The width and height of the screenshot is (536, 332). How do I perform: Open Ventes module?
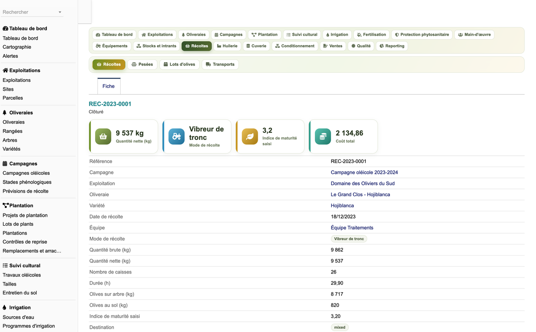coord(333,46)
